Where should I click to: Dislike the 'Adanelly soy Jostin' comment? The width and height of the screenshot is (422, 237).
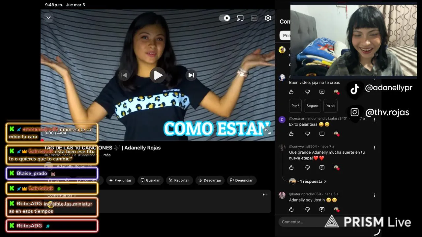pyautogui.click(x=307, y=209)
